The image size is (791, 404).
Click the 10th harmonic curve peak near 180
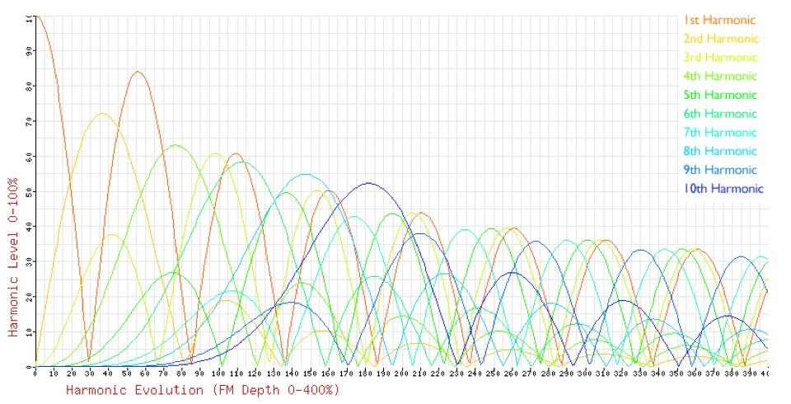coord(368,183)
